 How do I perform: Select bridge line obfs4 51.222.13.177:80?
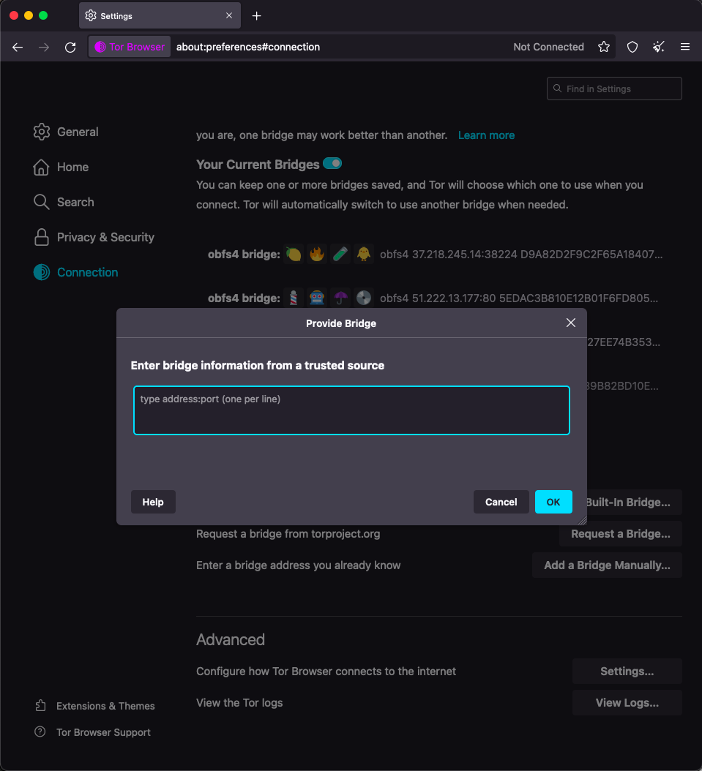click(x=518, y=298)
